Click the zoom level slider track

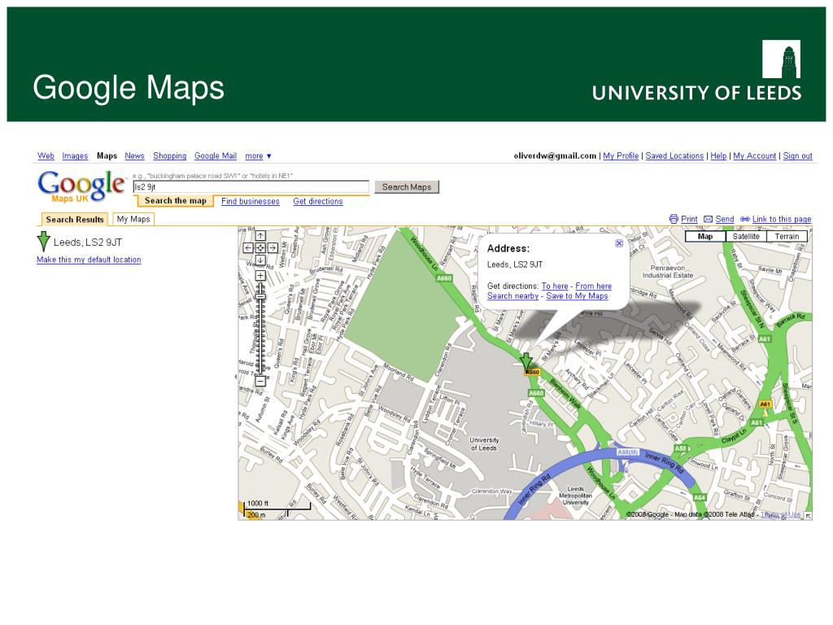click(x=260, y=330)
